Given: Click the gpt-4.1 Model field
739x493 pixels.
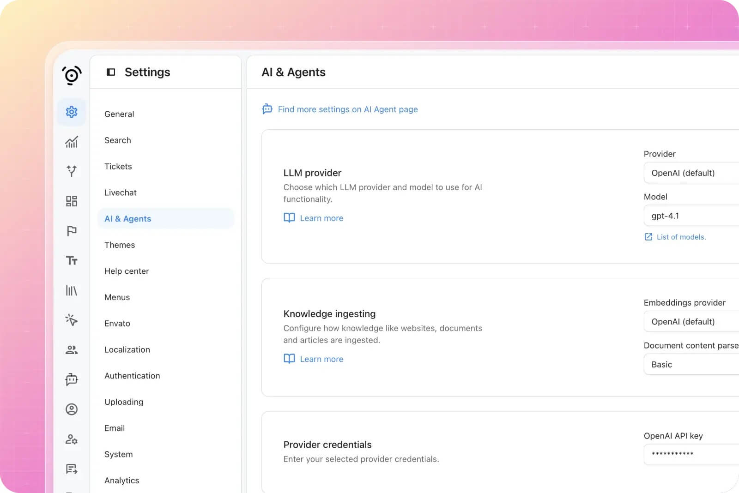Looking at the screenshot, I should tap(691, 216).
